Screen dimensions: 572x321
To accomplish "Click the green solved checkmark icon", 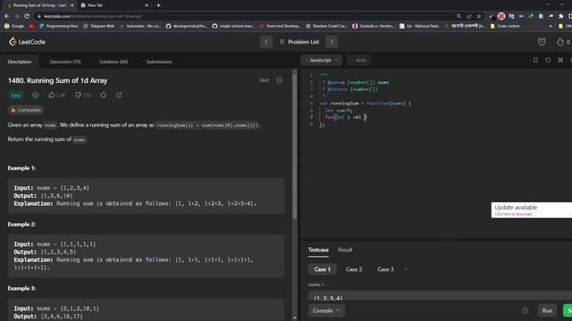I will coord(36,95).
